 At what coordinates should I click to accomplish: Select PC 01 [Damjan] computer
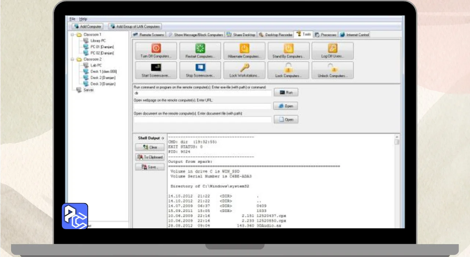99,47
